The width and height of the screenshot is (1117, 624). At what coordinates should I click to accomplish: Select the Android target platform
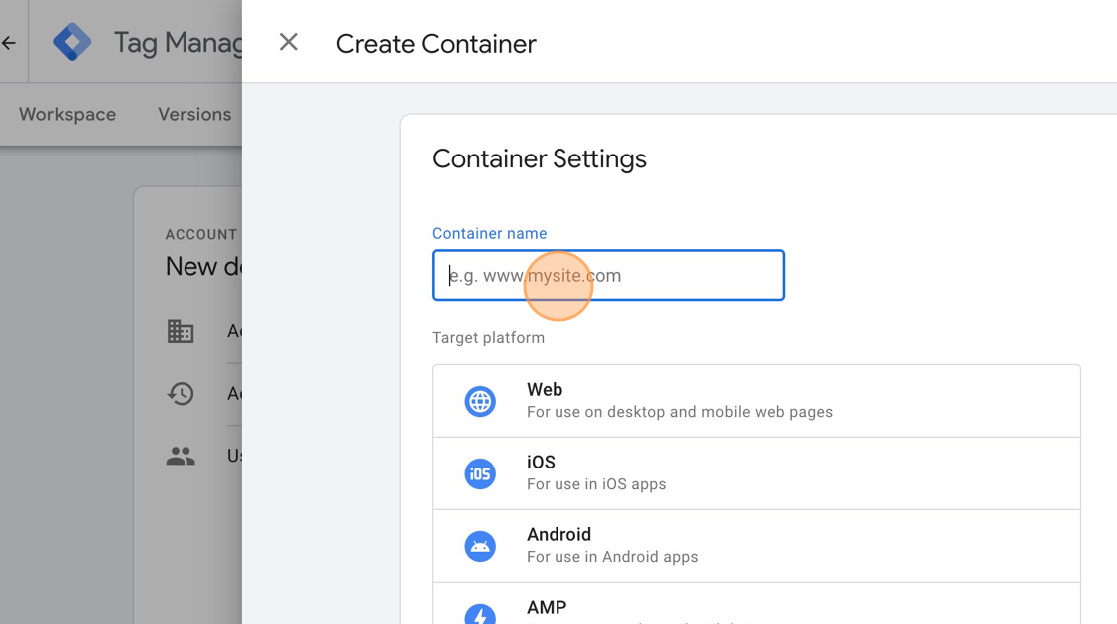coord(757,546)
